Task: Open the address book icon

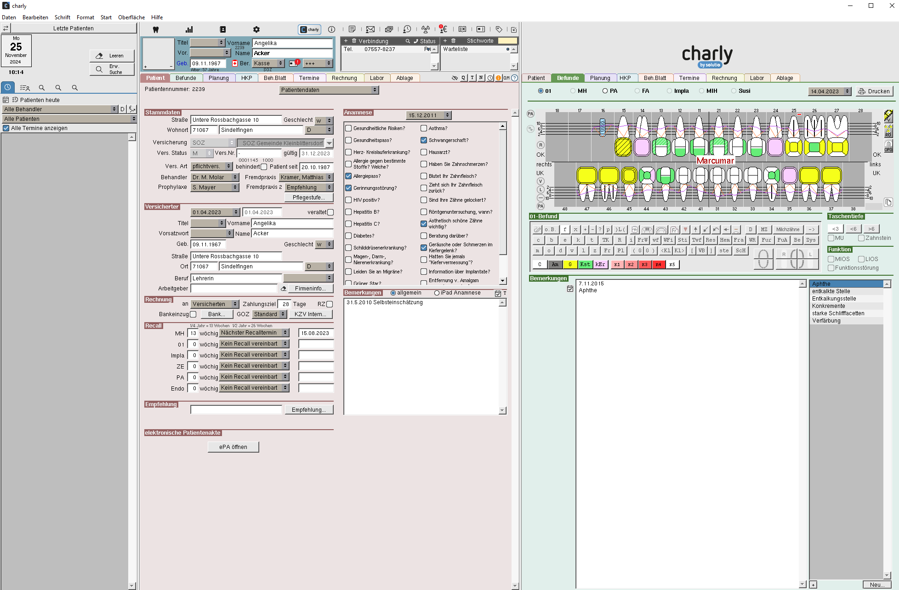Action: pos(223,29)
